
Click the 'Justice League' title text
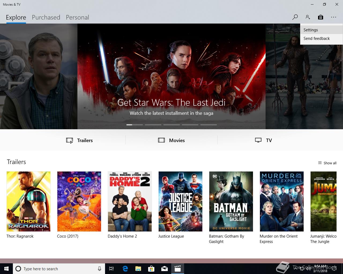pyautogui.click(x=171, y=236)
